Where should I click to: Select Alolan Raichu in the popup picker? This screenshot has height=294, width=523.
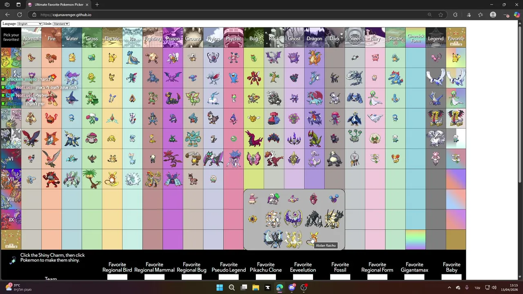[x=313, y=239]
